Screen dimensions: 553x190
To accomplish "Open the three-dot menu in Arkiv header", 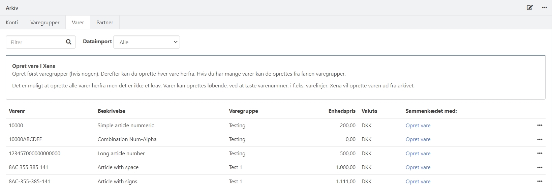I will [544, 8].
